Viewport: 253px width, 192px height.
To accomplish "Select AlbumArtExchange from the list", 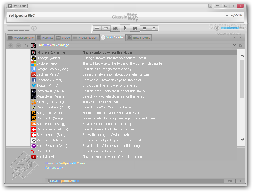I will tap(134, 53).
